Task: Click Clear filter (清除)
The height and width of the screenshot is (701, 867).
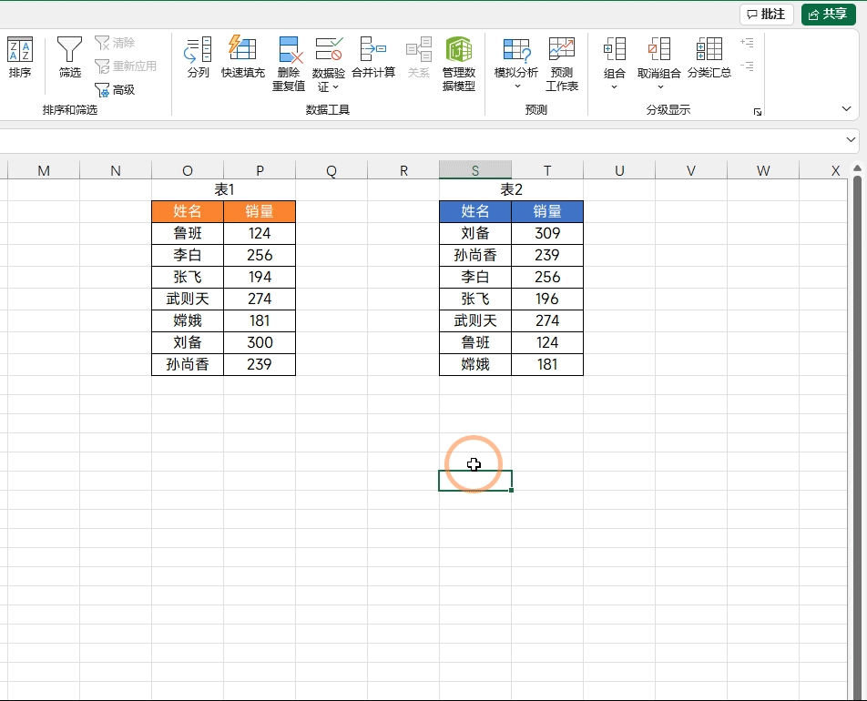Action: (115, 43)
